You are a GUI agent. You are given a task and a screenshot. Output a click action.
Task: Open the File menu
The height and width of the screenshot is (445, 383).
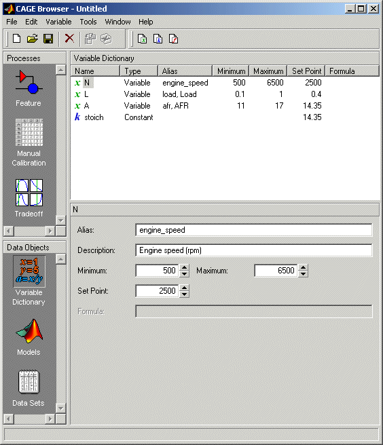12,22
